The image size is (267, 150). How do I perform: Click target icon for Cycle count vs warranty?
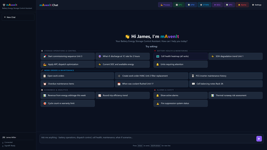click(45, 103)
